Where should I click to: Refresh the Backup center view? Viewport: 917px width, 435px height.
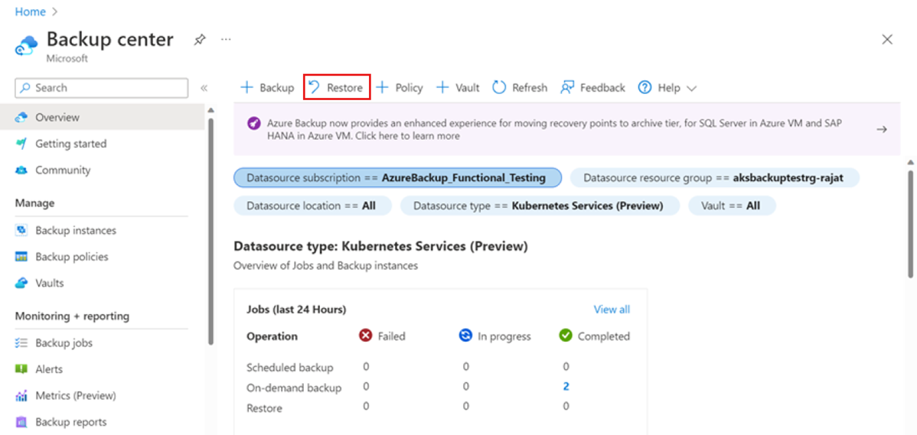coord(520,87)
